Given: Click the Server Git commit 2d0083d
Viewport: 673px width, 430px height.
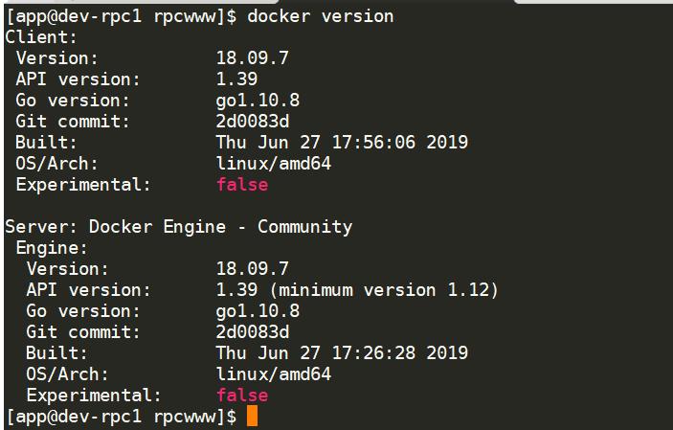Looking at the screenshot, I should pyautogui.click(x=253, y=332).
